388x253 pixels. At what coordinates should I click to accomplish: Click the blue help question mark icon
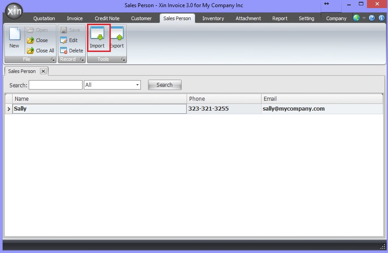point(372,18)
